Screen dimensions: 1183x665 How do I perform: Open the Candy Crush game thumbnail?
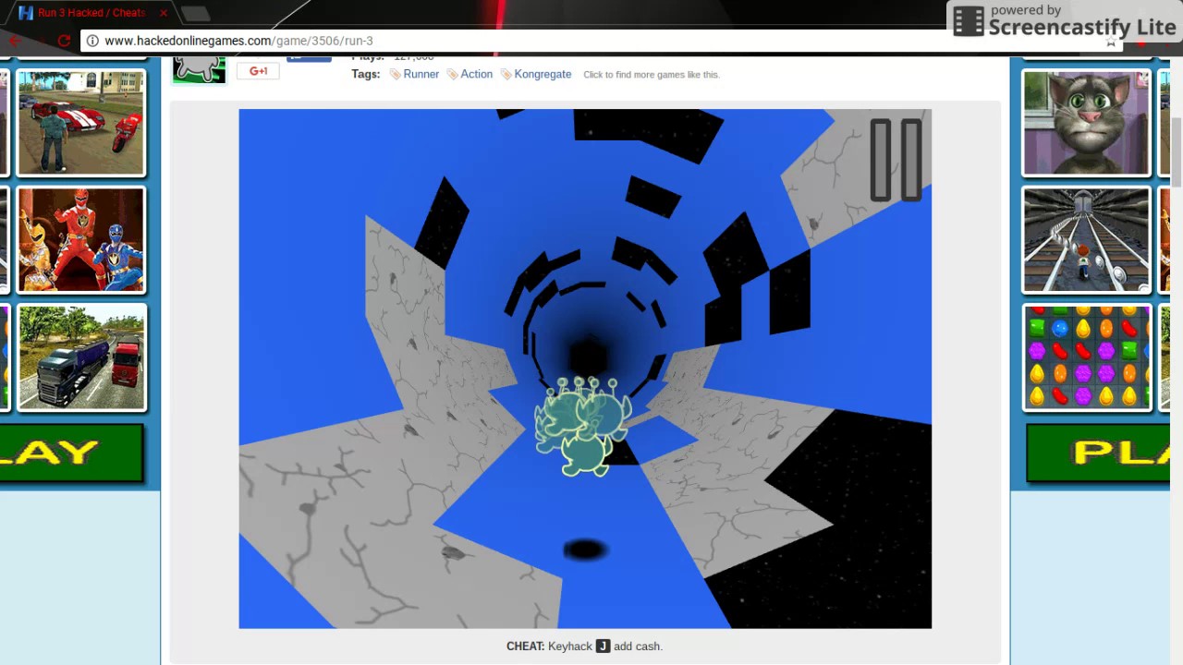[1086, 357]
